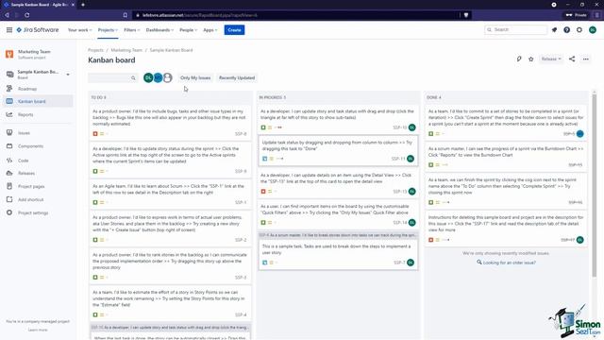Filter by the unassigned avatar
604x340 pixels.
pos(168,77)
